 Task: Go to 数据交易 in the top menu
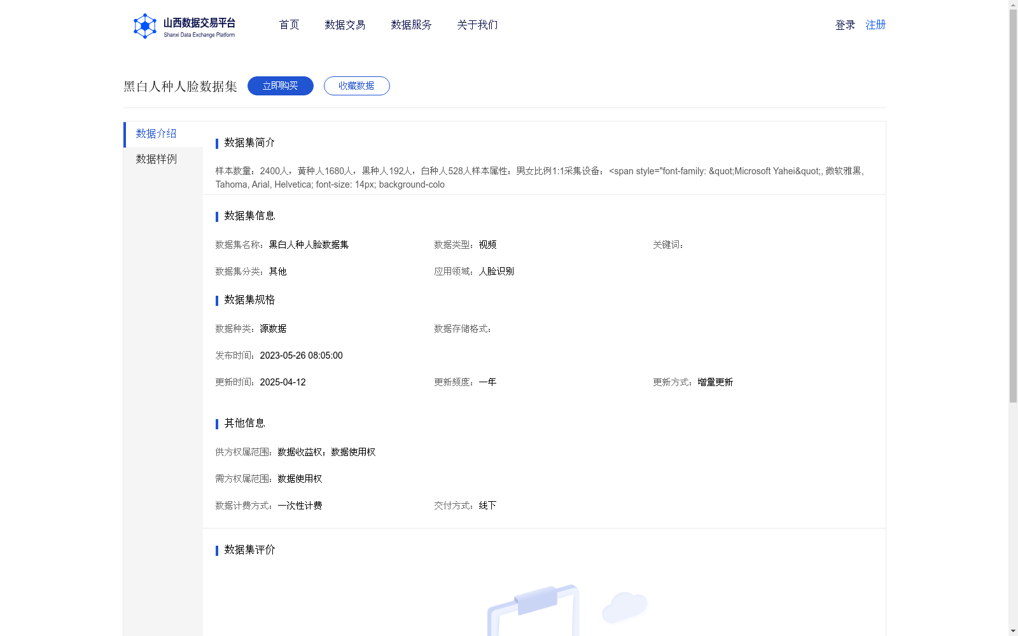point(345,25)
